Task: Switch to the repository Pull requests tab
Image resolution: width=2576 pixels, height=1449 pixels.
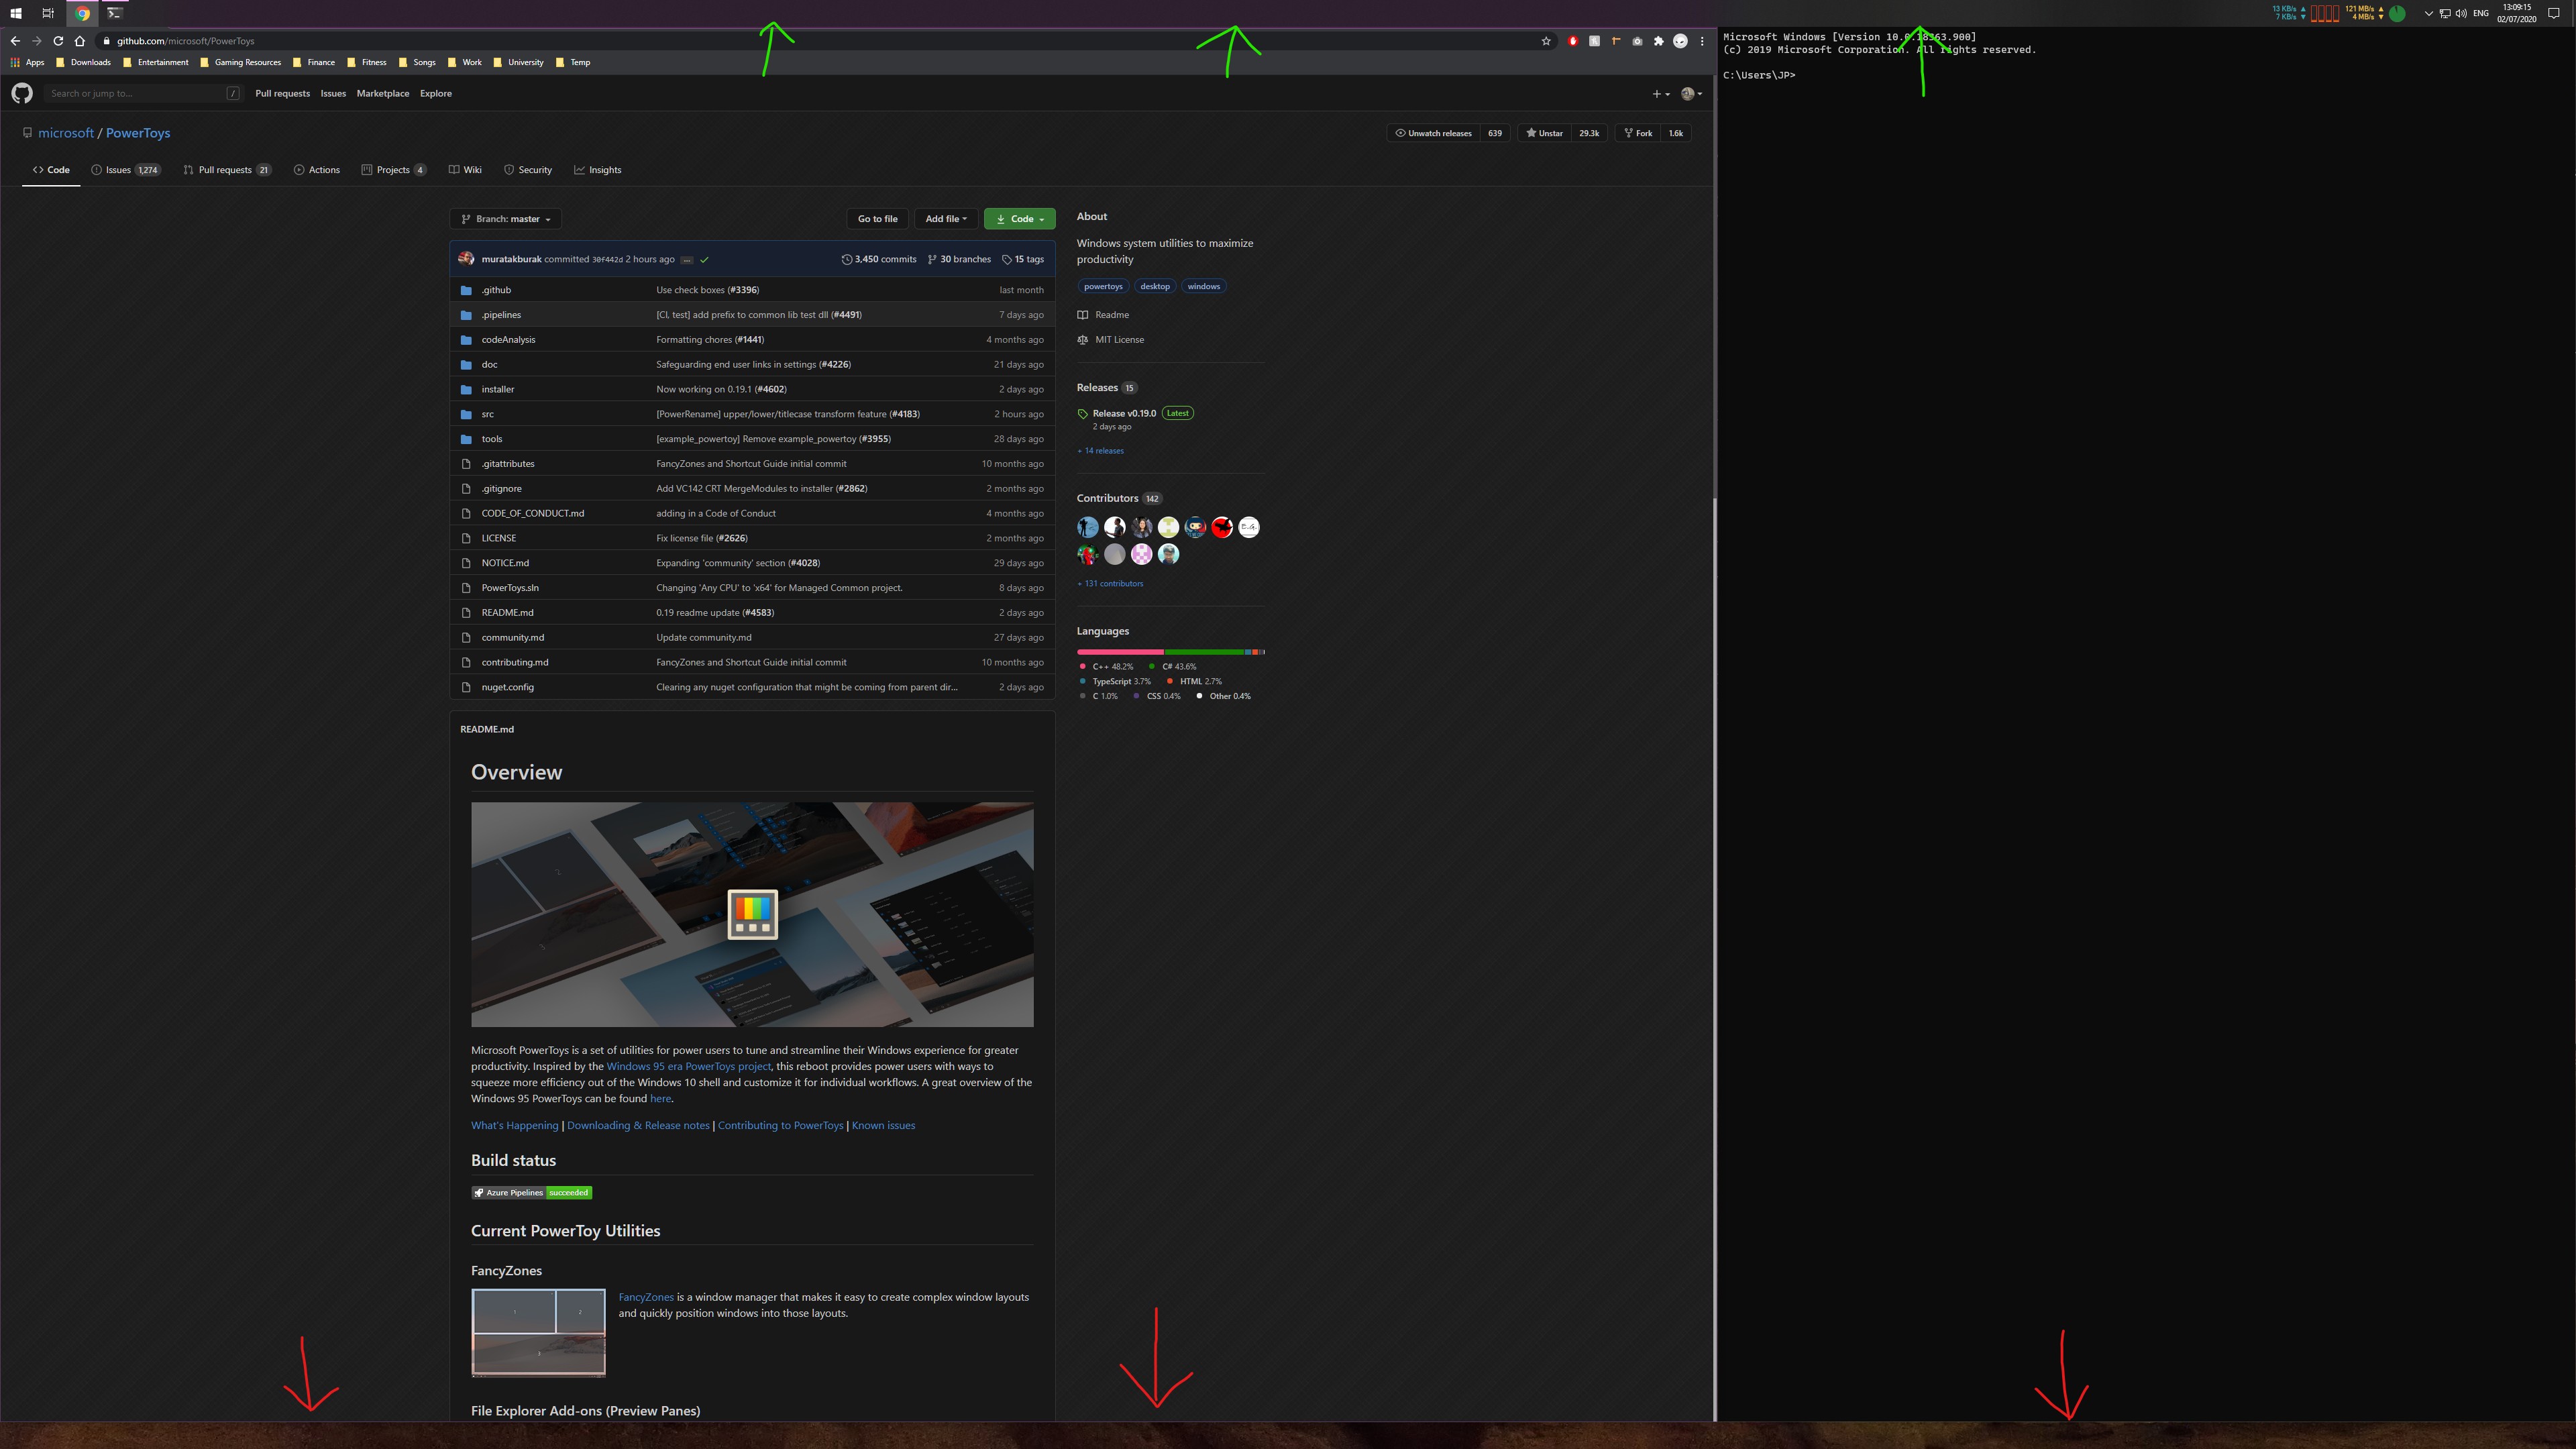Action: click(227, 170)
